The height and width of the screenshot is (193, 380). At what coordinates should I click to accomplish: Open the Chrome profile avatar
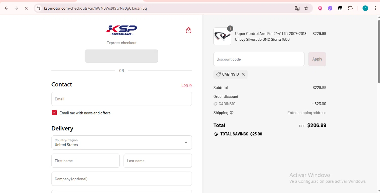365,8
